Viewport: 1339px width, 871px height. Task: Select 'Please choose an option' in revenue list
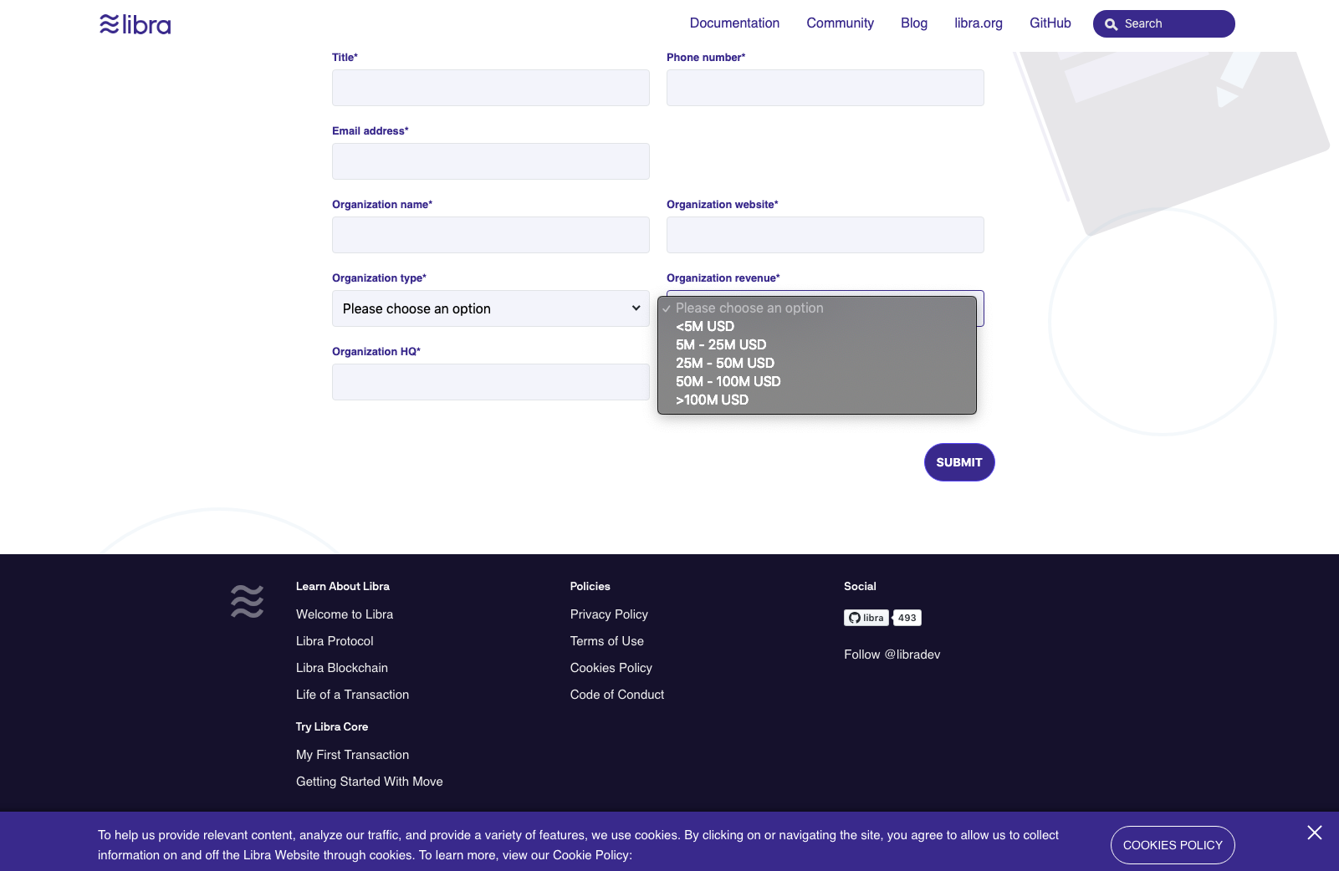tap(817, 308)
